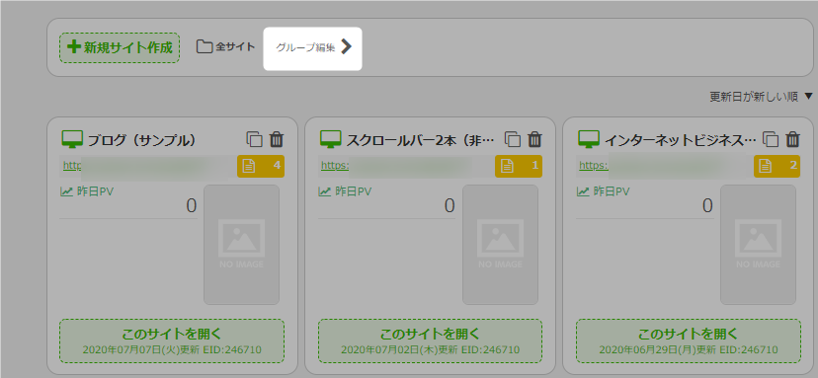Open page count badge showing 2
The width and height of the screenshot is (818, 378).
[777, 167]
